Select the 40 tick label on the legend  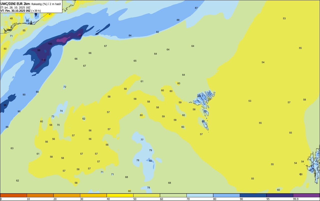pos(108,199)
